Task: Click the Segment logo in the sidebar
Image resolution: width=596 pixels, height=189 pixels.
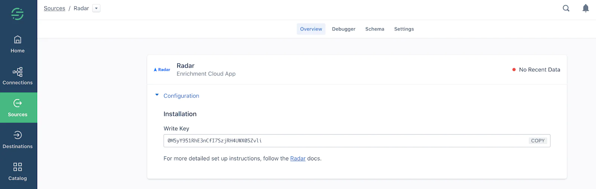Action: (x=18, y=14)
